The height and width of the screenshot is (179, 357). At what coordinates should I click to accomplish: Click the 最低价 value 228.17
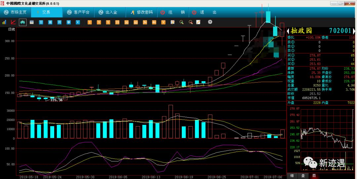point(349,81)
